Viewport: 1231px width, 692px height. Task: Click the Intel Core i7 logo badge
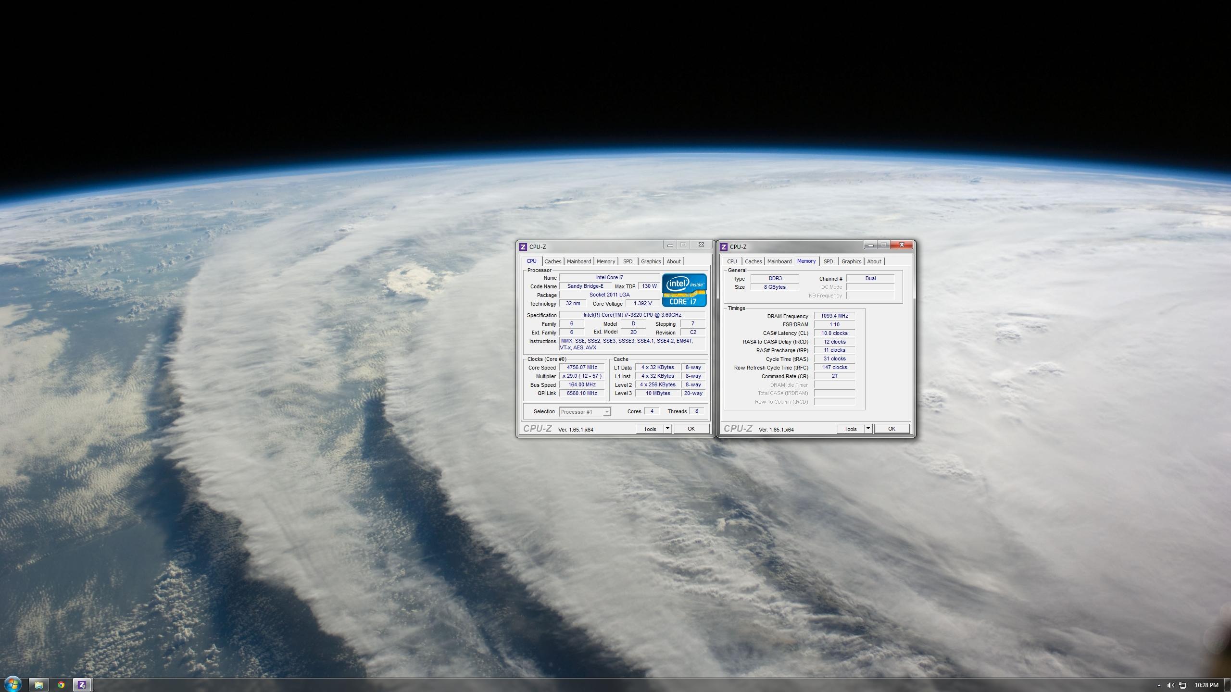tap(684, 290)
